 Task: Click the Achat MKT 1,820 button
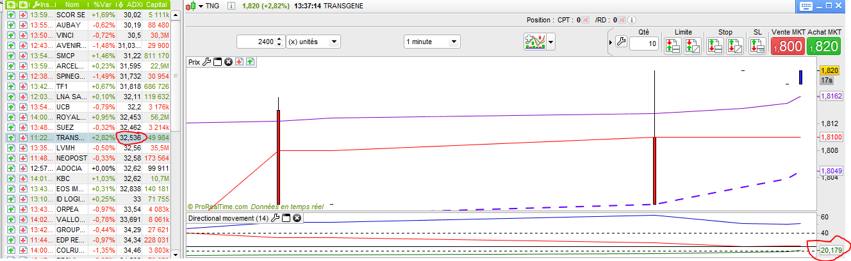(x=824, y=46)
